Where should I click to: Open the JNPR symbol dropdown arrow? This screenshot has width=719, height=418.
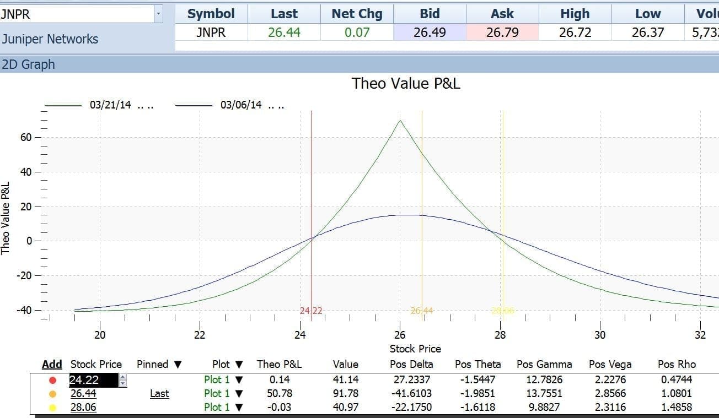(x=159, y=14)
